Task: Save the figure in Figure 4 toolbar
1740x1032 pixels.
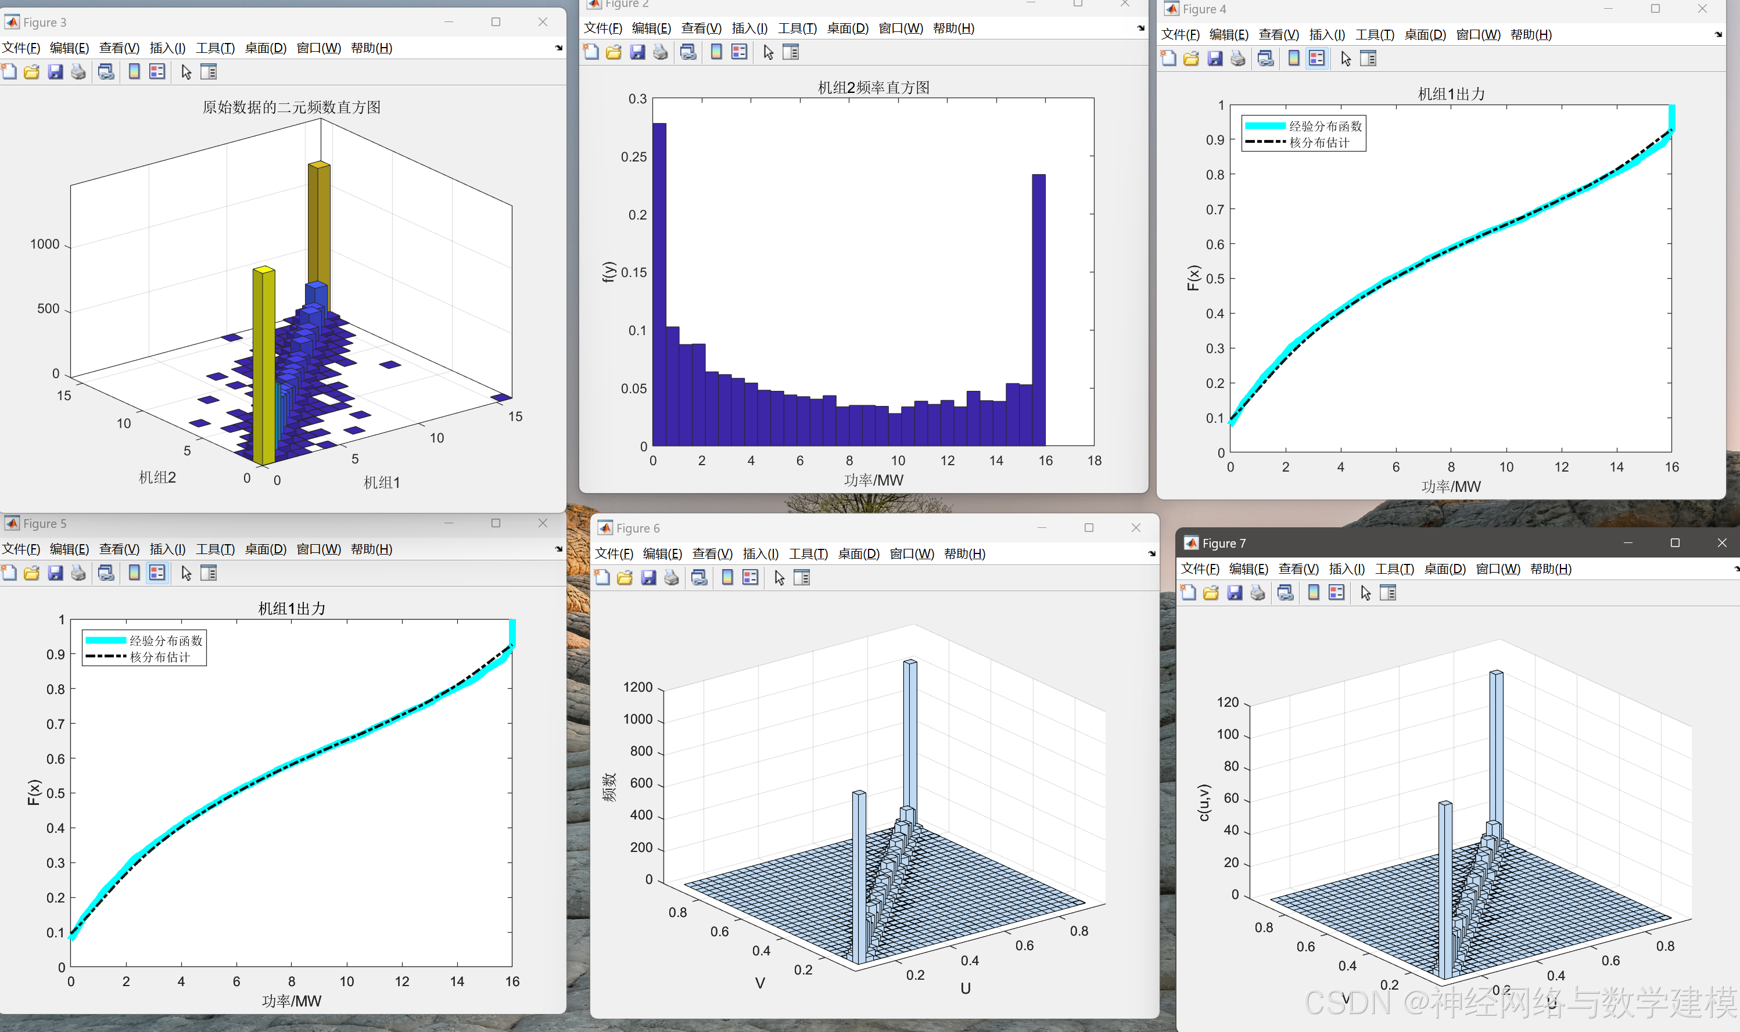Action: click(x=1215, y=59)
